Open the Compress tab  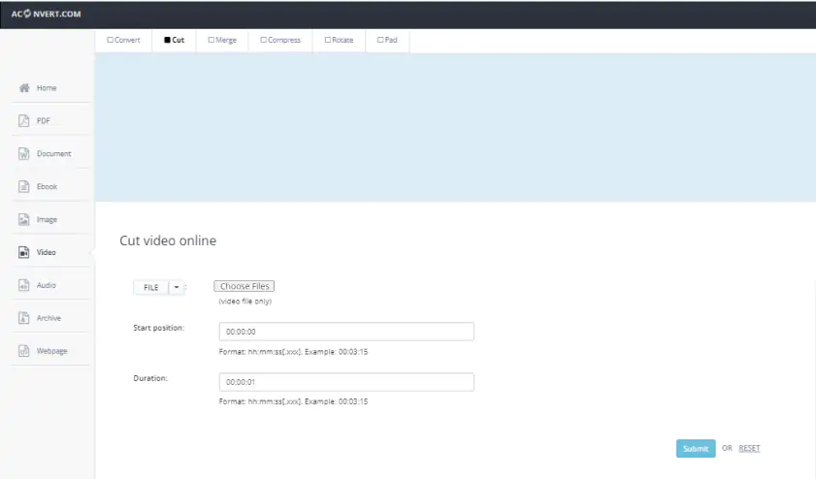[x=280, y=41]
